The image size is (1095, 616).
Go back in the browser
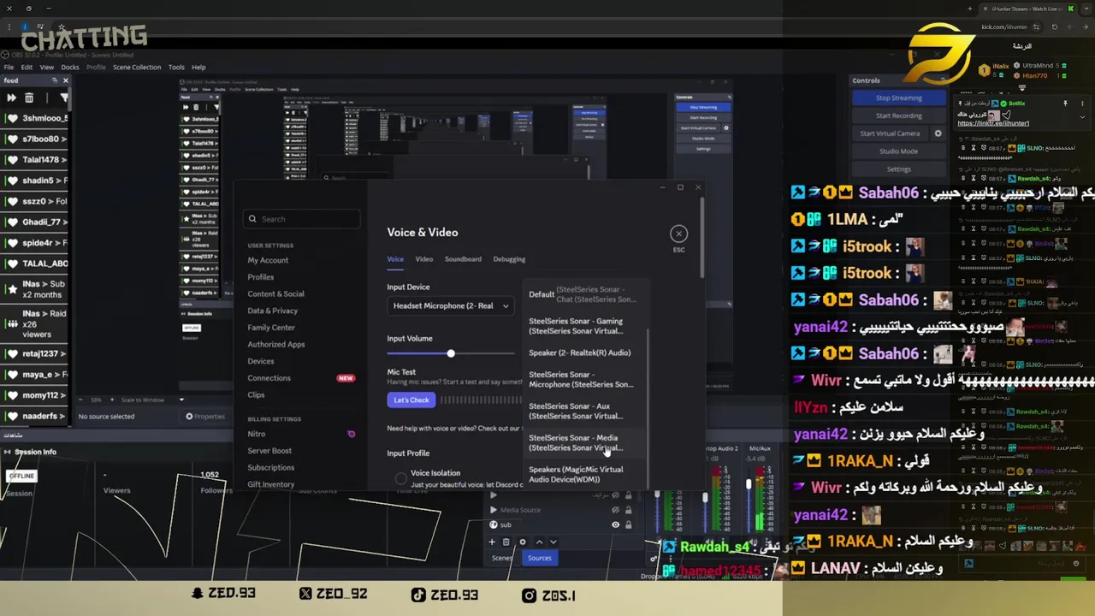click(x=1086, y=27)
